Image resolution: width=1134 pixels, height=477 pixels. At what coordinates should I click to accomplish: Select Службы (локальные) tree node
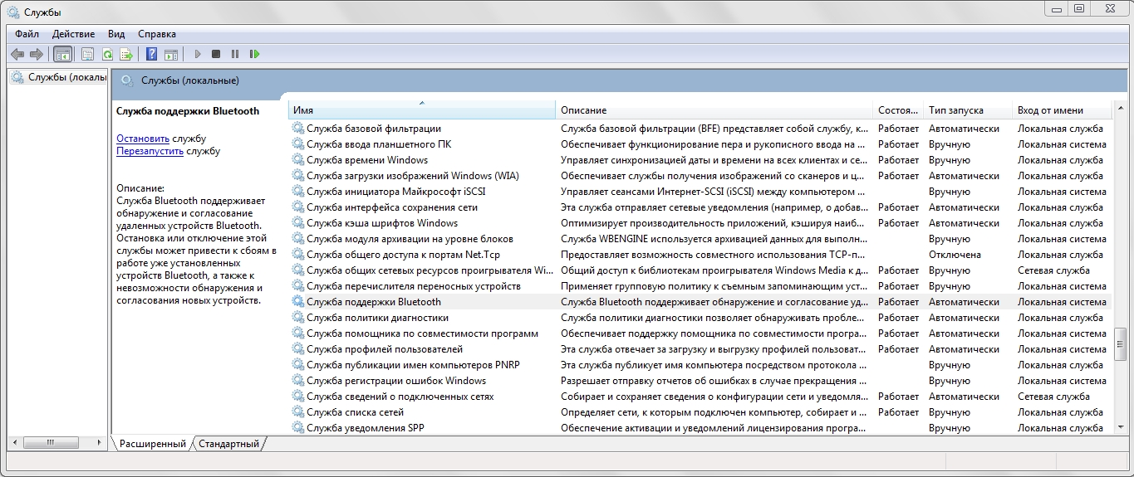click(x=58, y=77)
